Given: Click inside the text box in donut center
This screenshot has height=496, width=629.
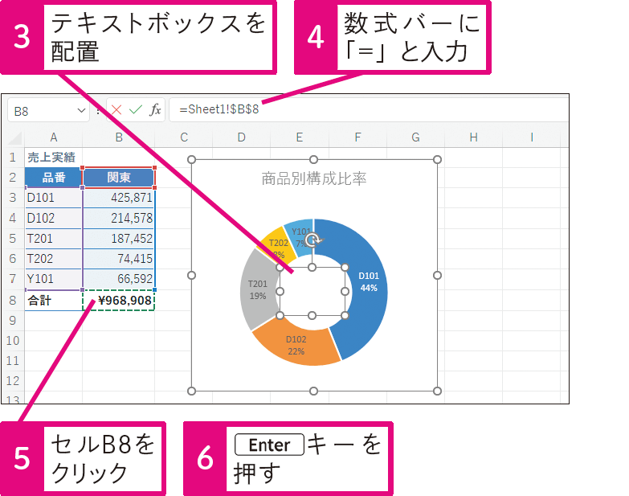Looking at the screenshot, I should (x=312, y=292).
